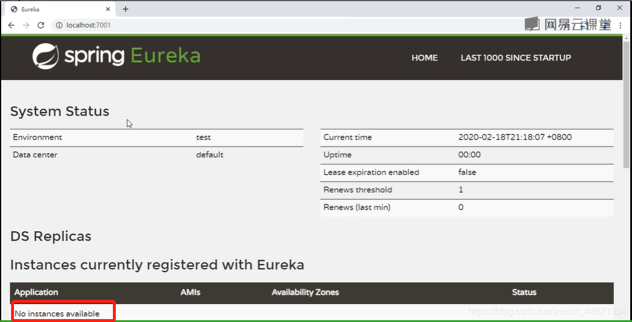632x322 pixels.
Task: Click Lease expiration enabled label
Action: (x=371, y=172)
